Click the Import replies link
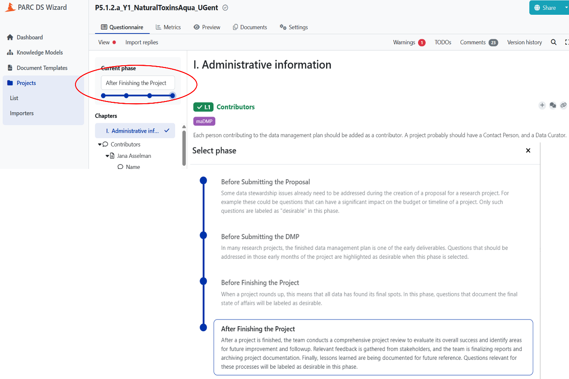The width and height of the screenshot is (569, 379). [x=142, y=42]
